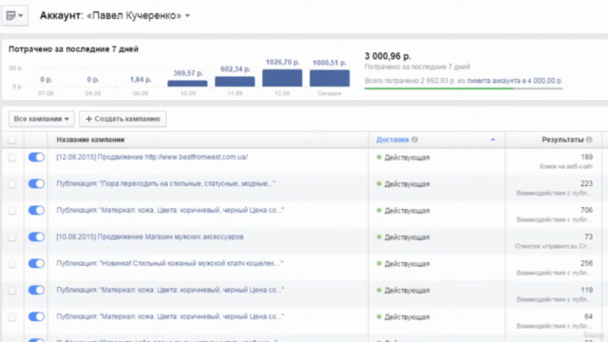The width and height of the screenshot is (608, 342).
Task: Click the 602,34 р. bar for 11.08
Action: 235,82
